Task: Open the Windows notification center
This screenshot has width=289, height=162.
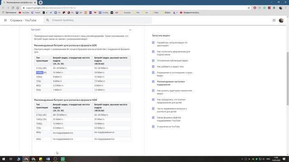Action: pos(284,159)
